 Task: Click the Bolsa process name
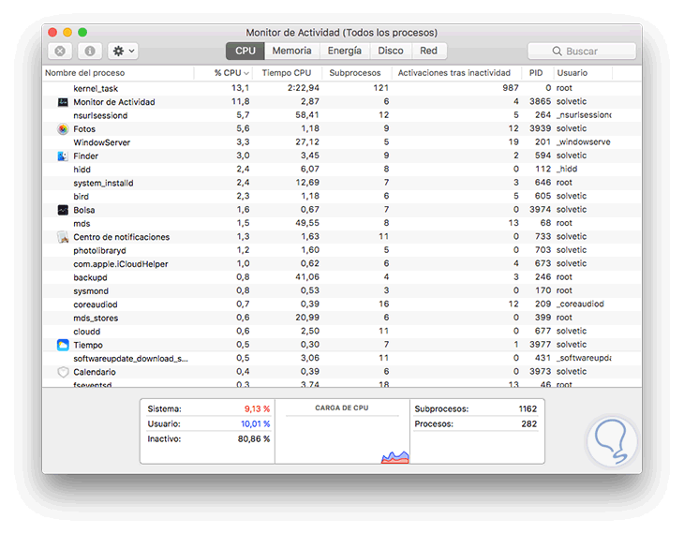tap(84, 210)
